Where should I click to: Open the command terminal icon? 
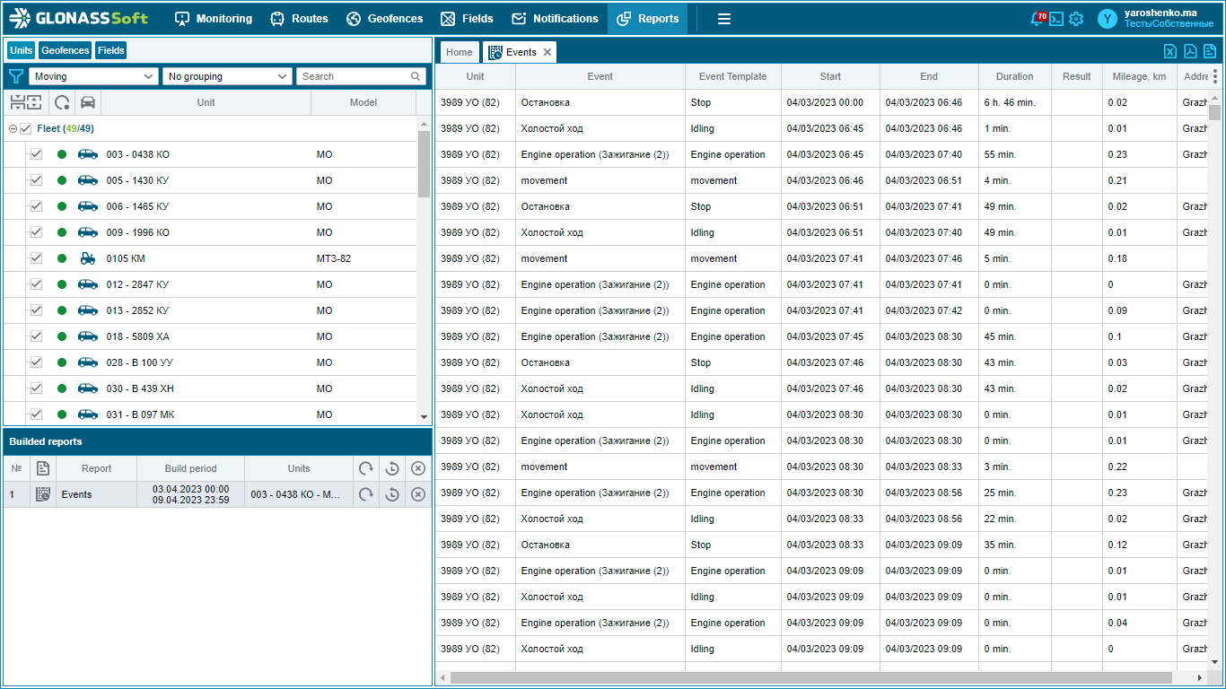coord(1057,19)
